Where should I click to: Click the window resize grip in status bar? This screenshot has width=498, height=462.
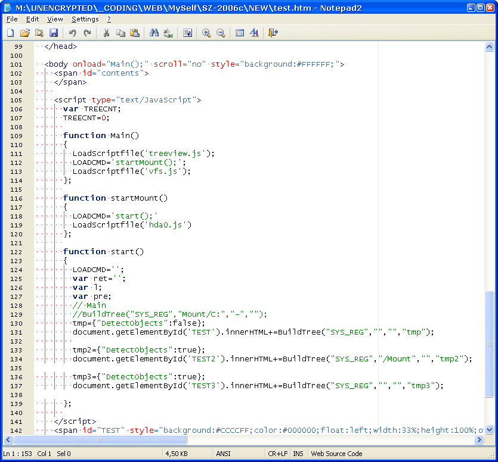point(492,456)
